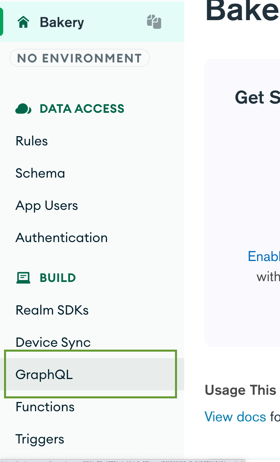Viewport: 280px width, 462px height.
Task: Open the View docs link
Action: (x=235, y=416)
